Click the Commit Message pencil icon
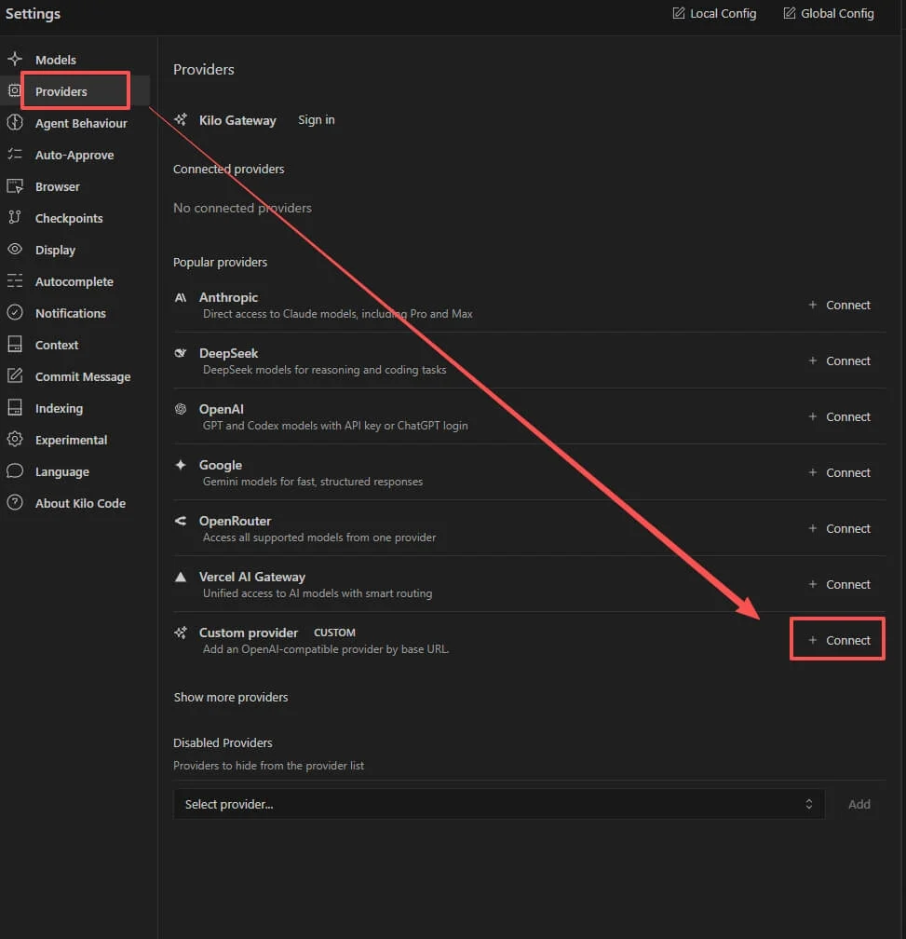This screenshot has height=939, width=906. [x=15, y=376]
